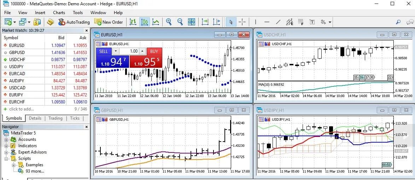
Task: Expand the Accounts tree node
Action: pos(6,139)
